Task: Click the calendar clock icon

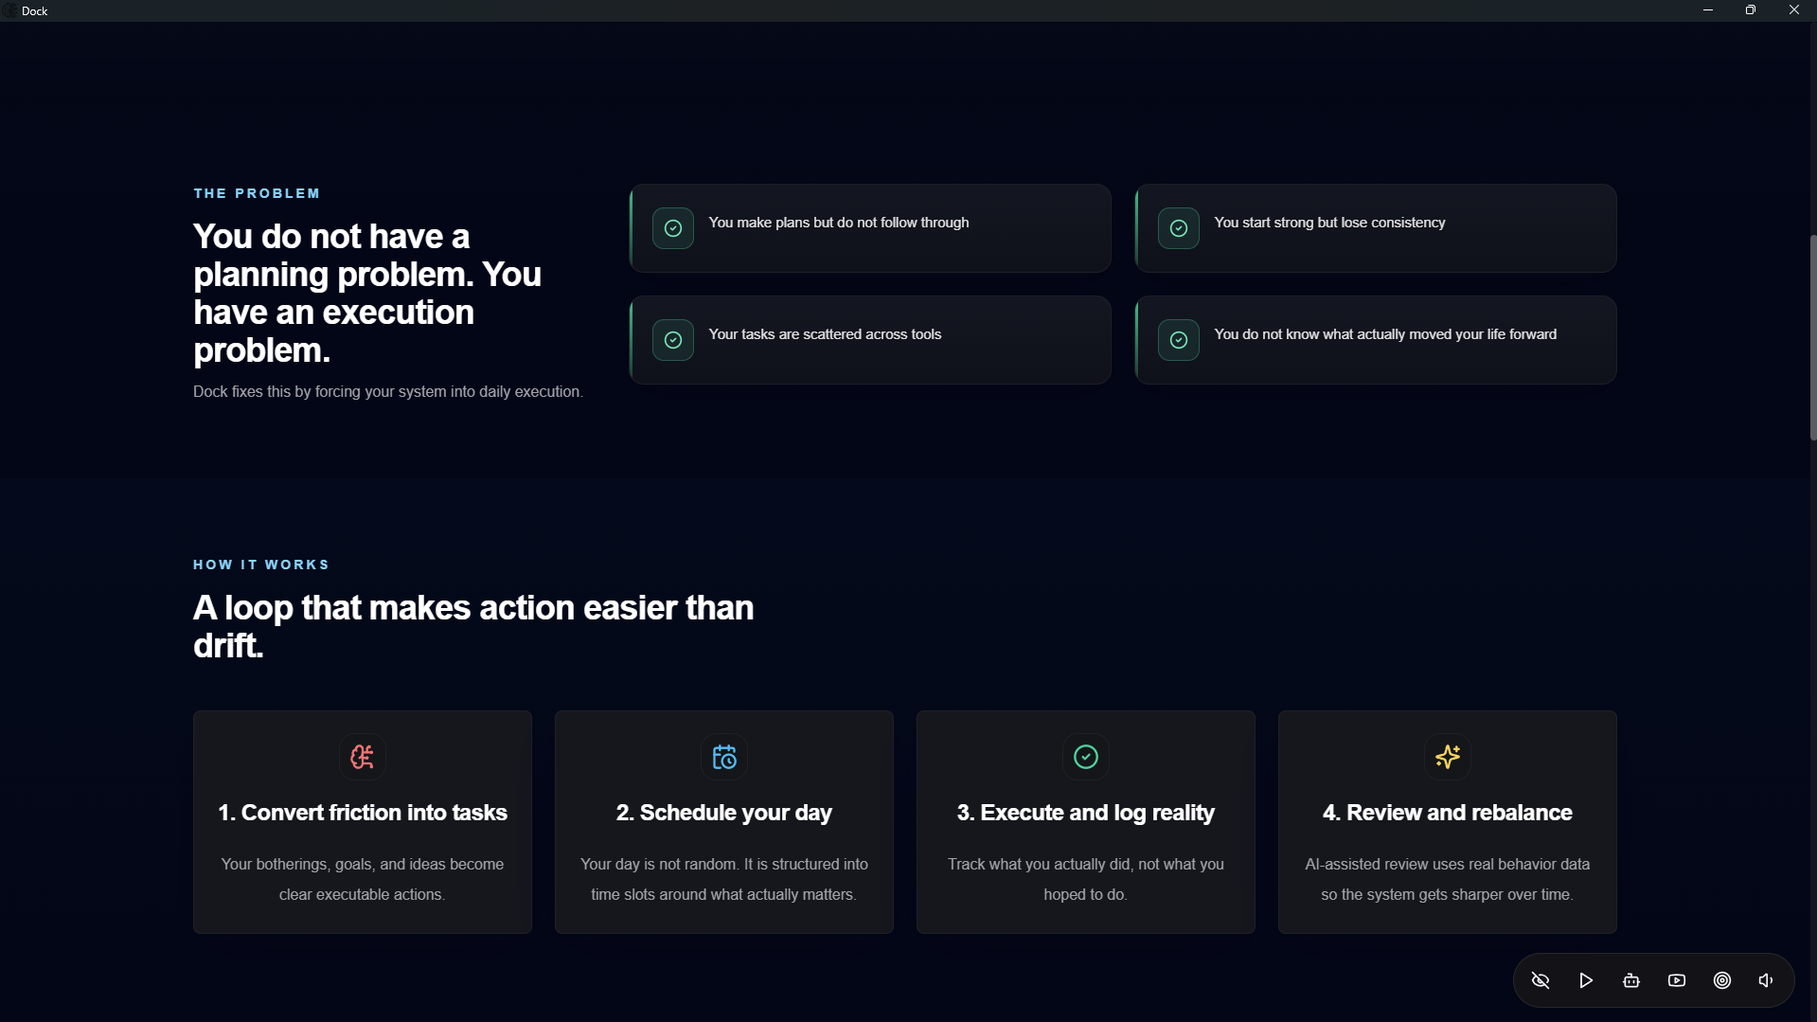Action: tap(724, 757)
